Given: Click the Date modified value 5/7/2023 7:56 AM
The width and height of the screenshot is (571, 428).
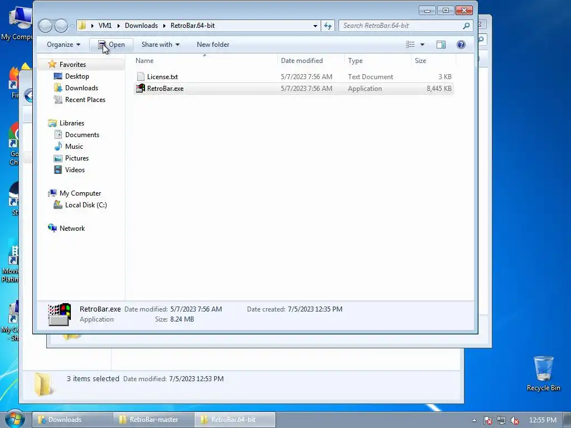Looking at the screenshot, I should coord(196,309).
